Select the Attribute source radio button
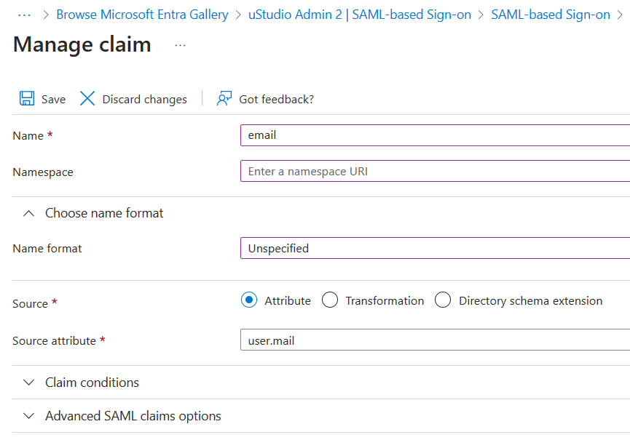 249,300
